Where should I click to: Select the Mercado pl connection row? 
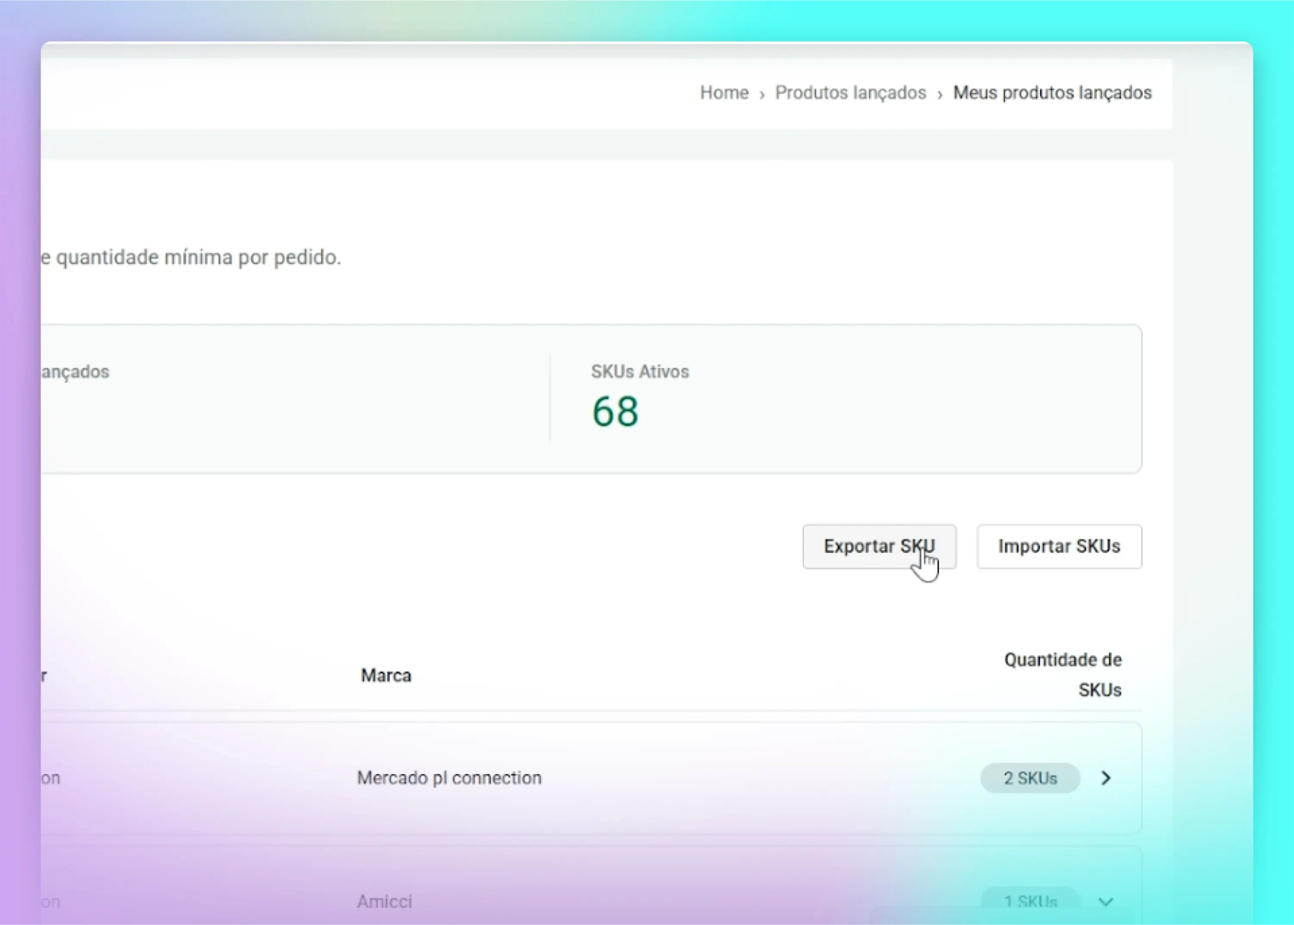point(449,778)
